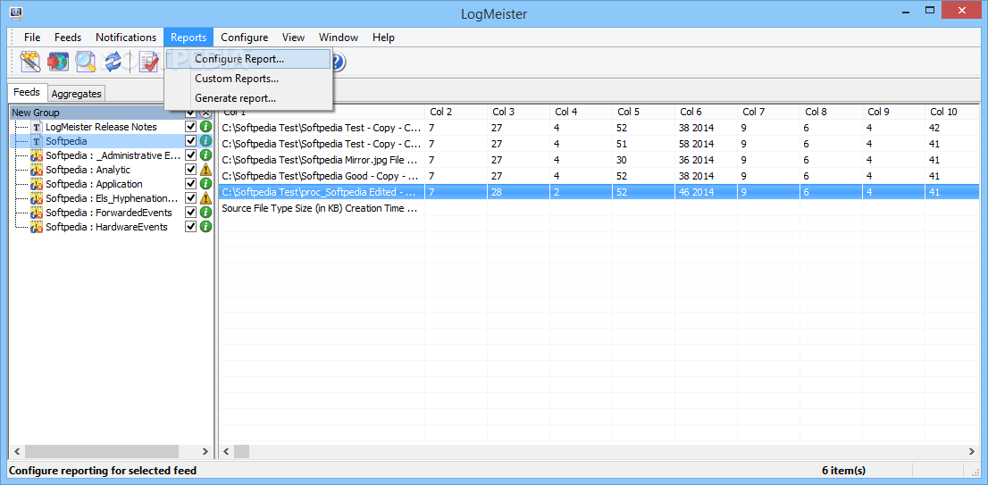Open the View menu

(x=294, y=38)
